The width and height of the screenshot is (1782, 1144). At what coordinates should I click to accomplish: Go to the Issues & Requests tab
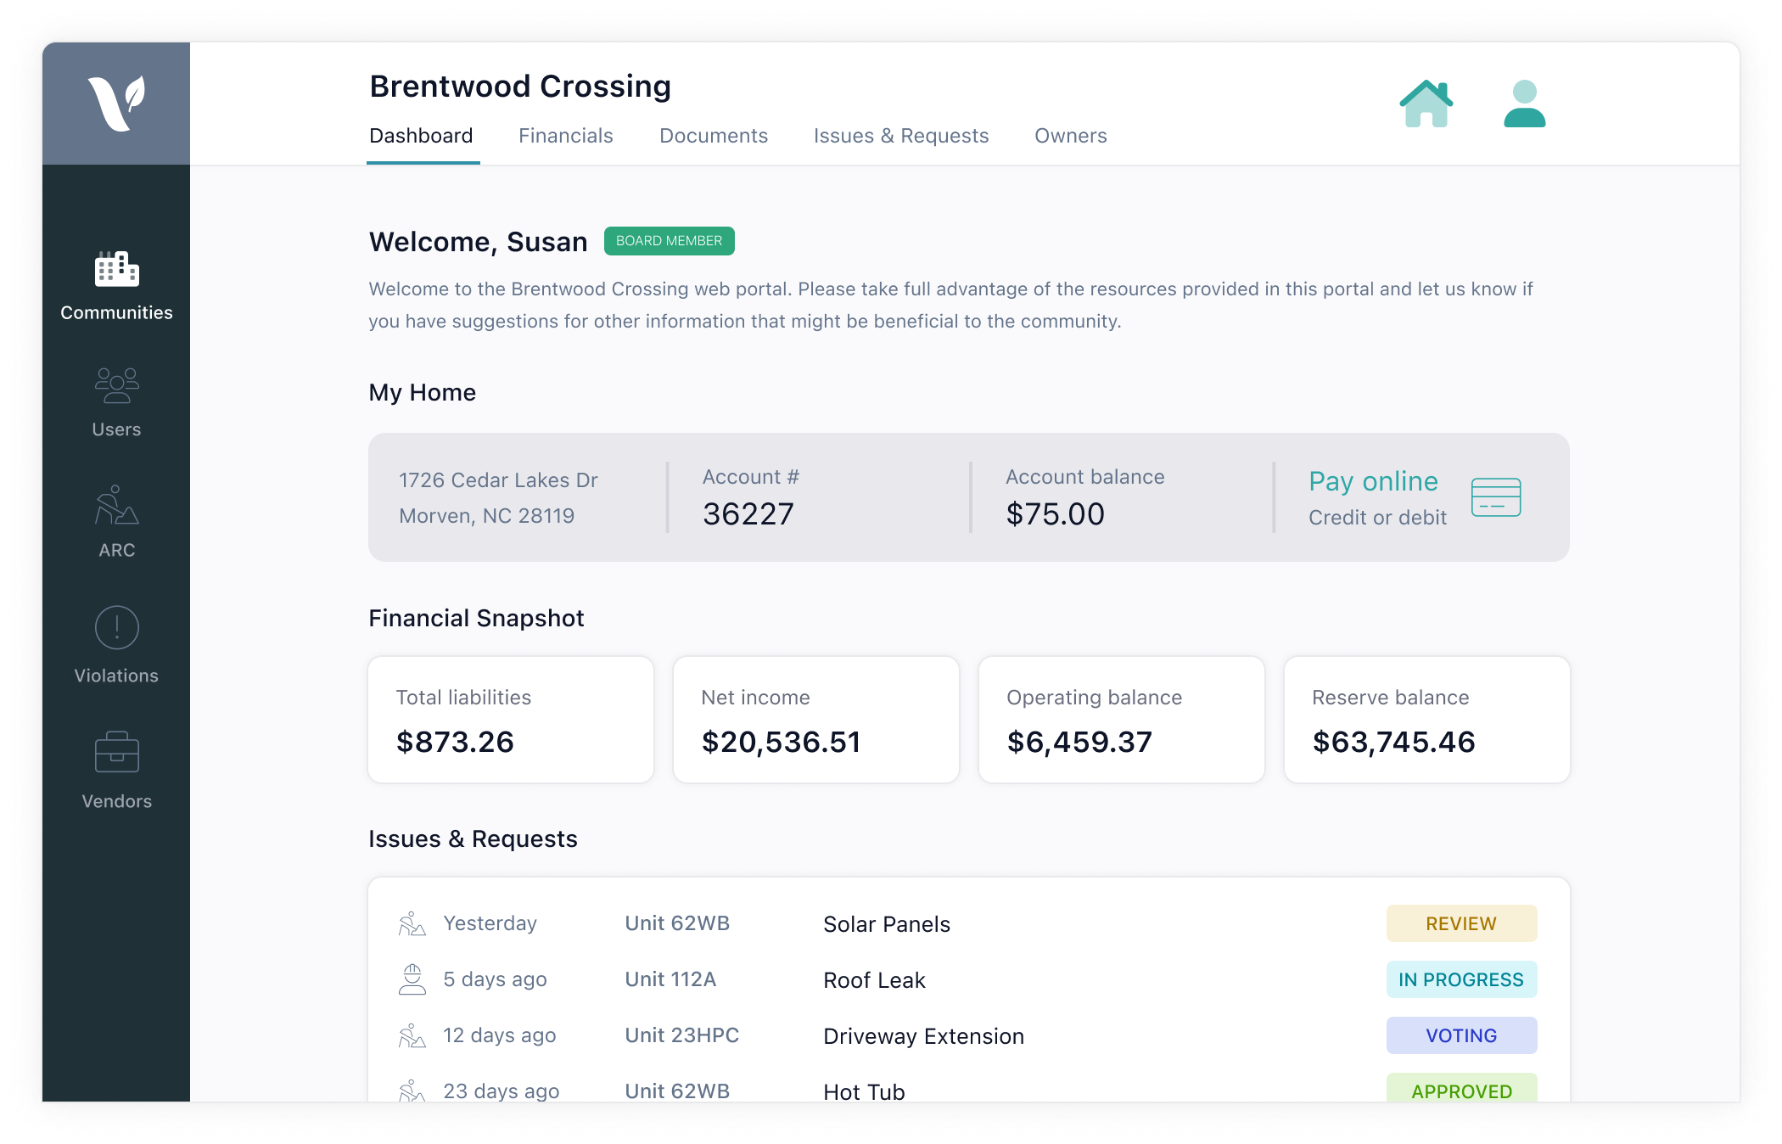coord(901,136)
